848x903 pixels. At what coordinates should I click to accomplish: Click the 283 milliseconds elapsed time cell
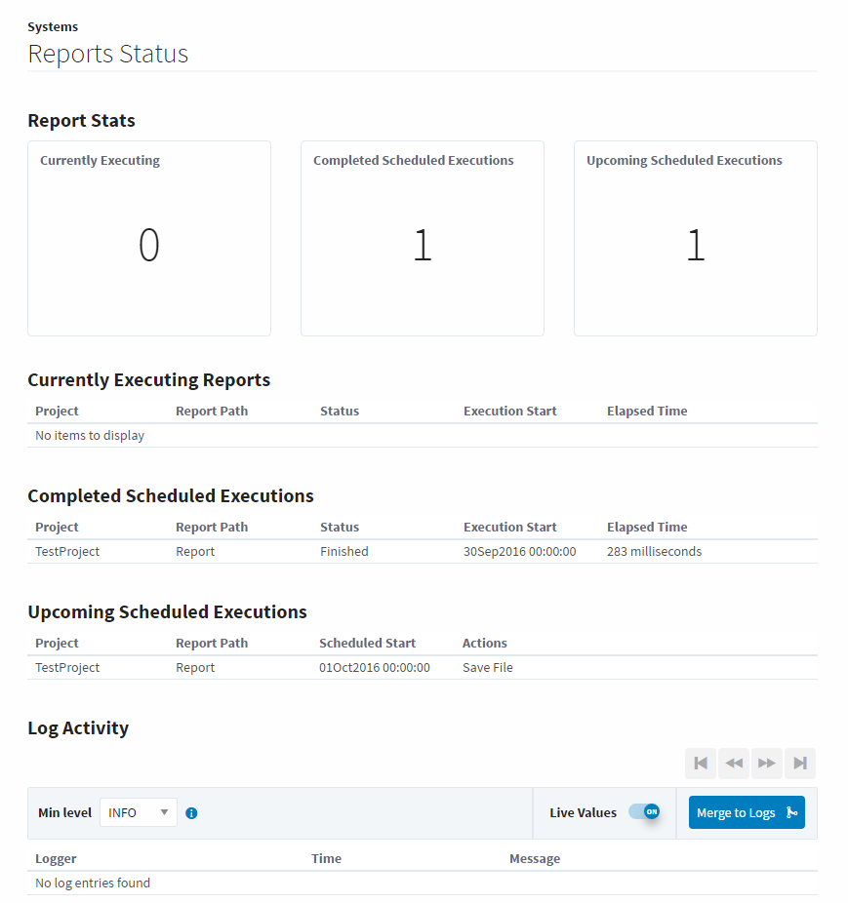[654, 552]
